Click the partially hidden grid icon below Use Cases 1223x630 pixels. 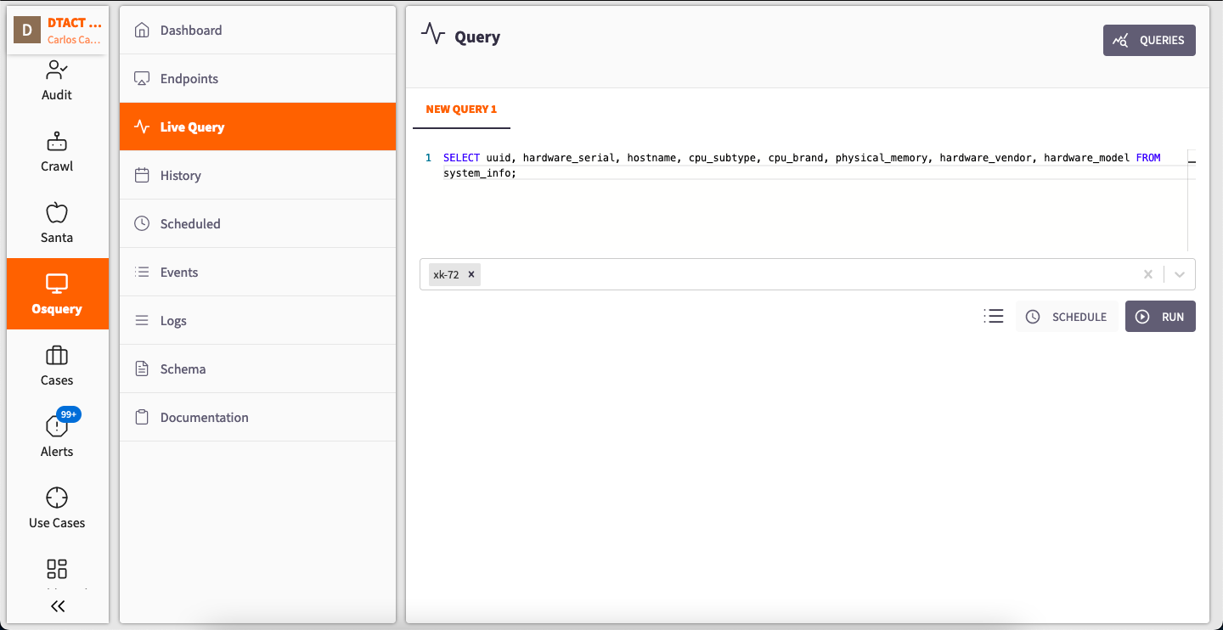click(57, 569)
